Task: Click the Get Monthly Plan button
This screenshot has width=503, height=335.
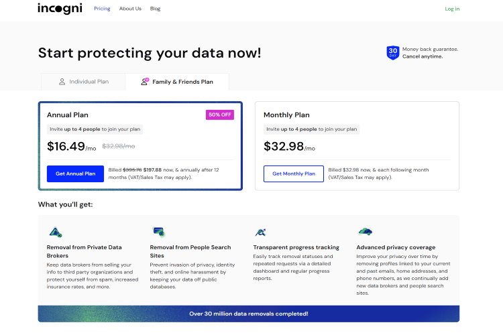Action: point(294,174)
